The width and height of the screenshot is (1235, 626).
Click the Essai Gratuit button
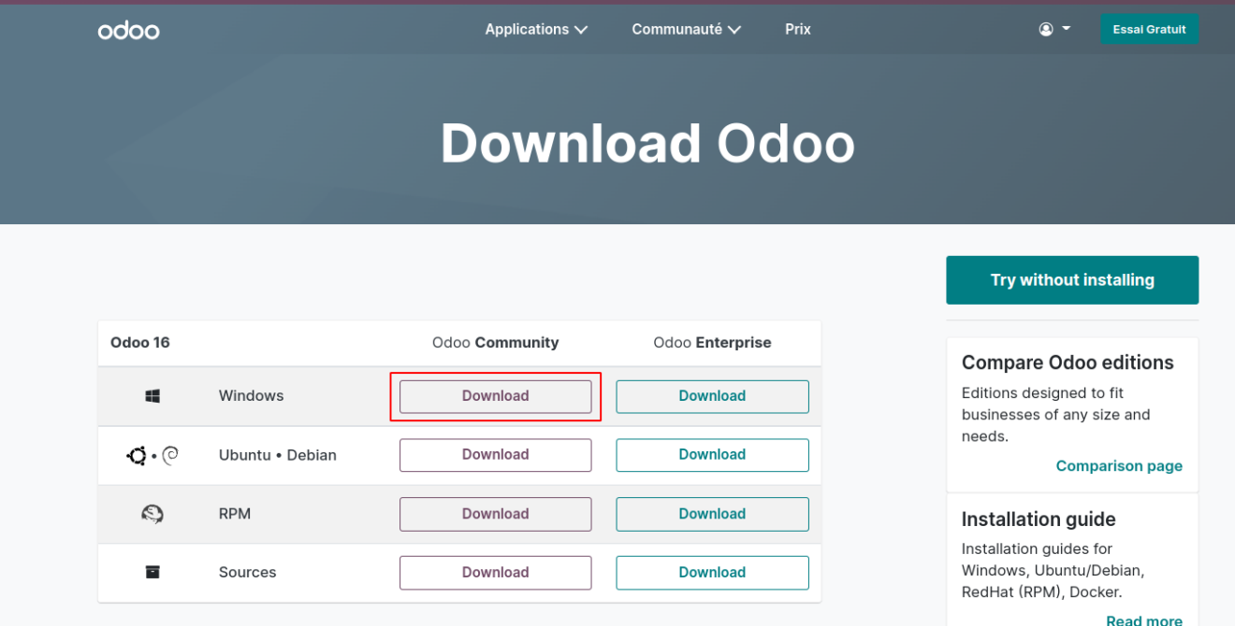(x=1149, y=29)
